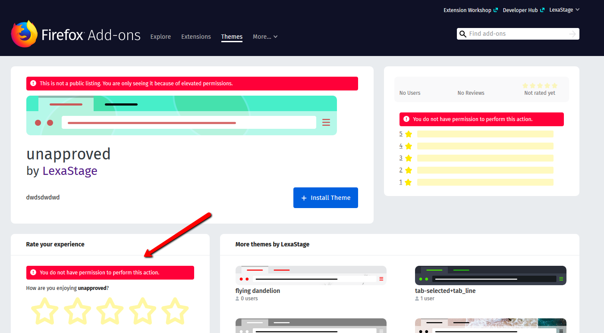Screen dimensions: 604x333
Task: Select the first rating star
Action: [45, 311]
